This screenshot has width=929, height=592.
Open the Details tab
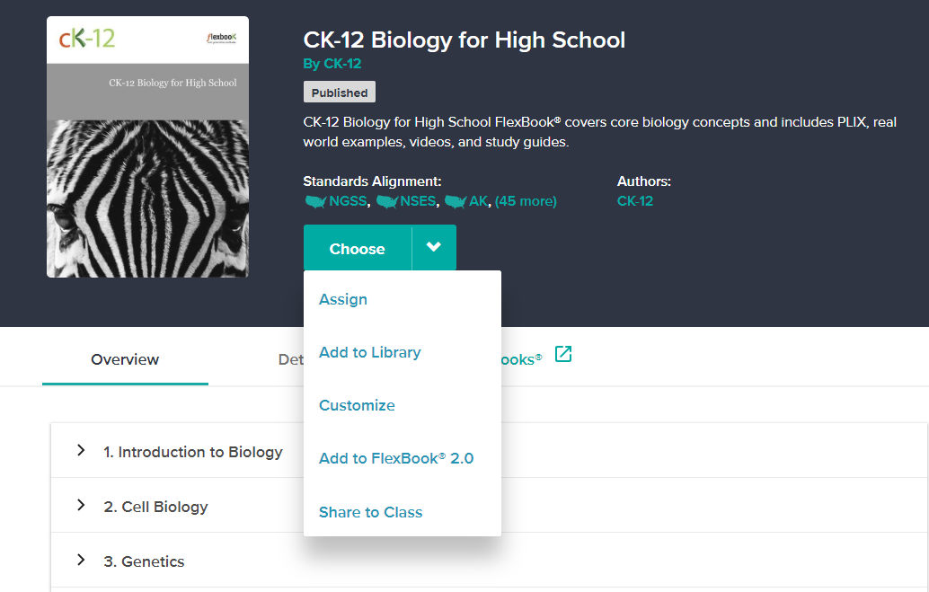pyautogui.click(x=291, y=358)
